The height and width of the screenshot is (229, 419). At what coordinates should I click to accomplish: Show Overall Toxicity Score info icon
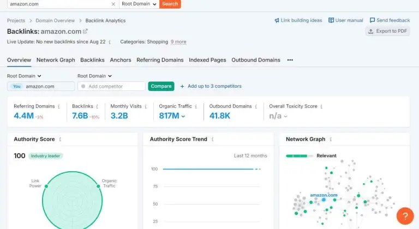321,107
